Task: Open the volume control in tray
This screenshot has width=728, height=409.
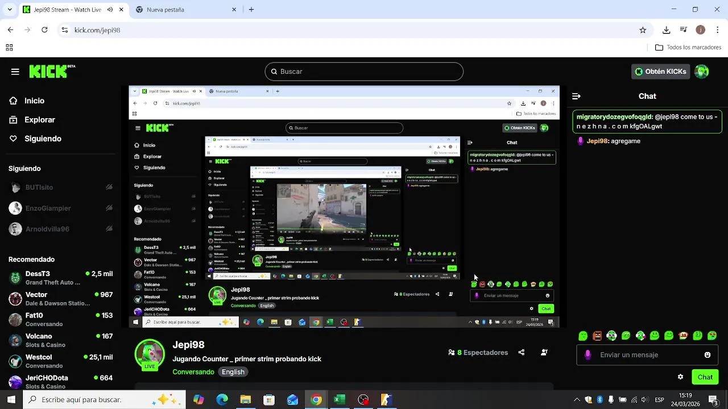Action: click(646, 400)
